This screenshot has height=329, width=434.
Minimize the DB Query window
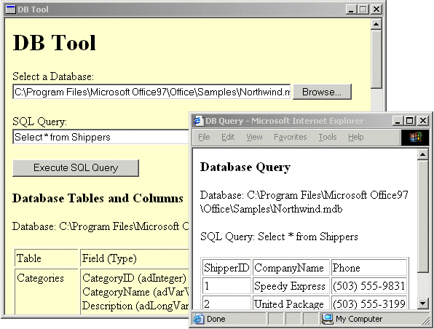(x=397, y=121)
